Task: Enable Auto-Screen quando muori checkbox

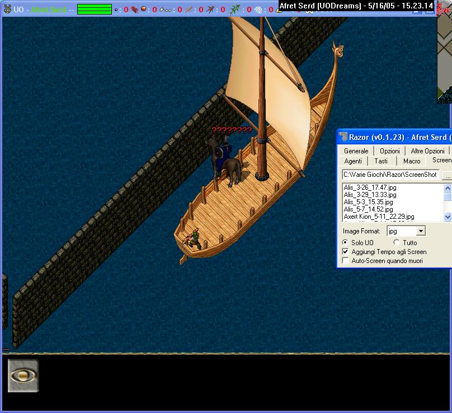Action: (345, 260)
